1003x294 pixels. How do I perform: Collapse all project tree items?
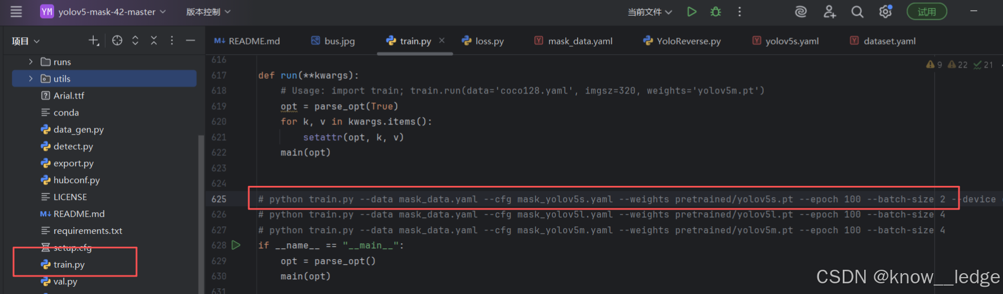pos(153,41)
